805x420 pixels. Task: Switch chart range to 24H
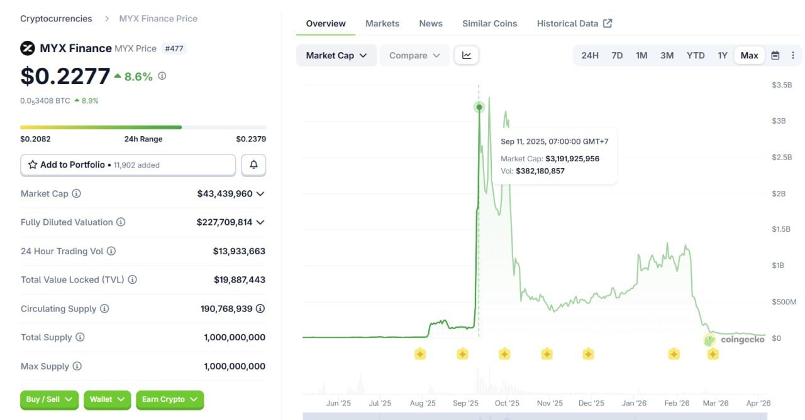point(589,55)
